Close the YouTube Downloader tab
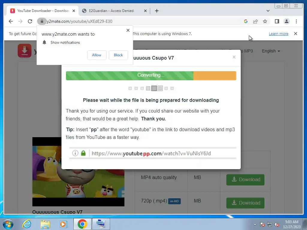The image size is (307, 230). pyautogui.click(x=74, y=11)
